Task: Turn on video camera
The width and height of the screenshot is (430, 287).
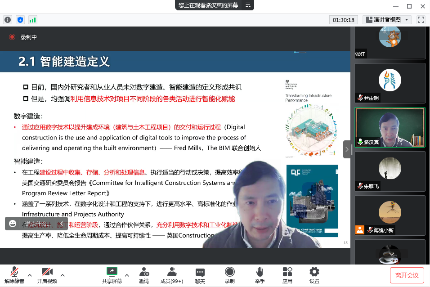Action: (47, 275)
